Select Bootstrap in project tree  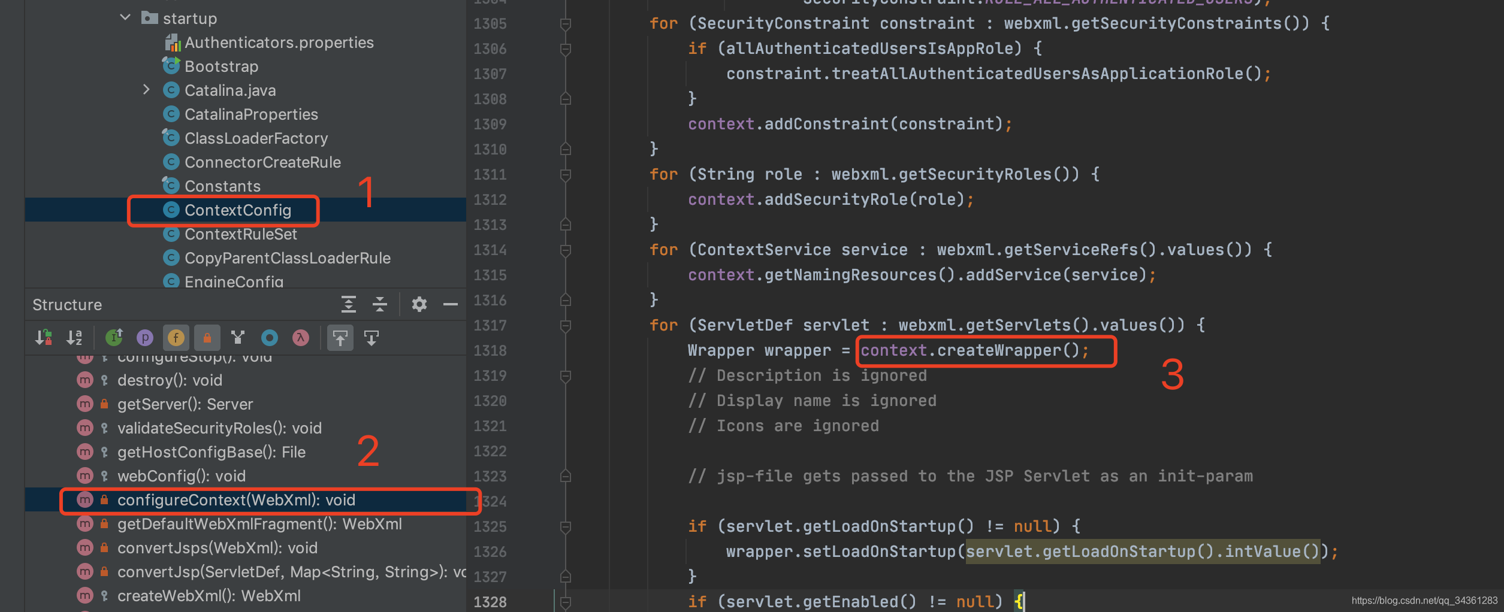coord(221,66)
